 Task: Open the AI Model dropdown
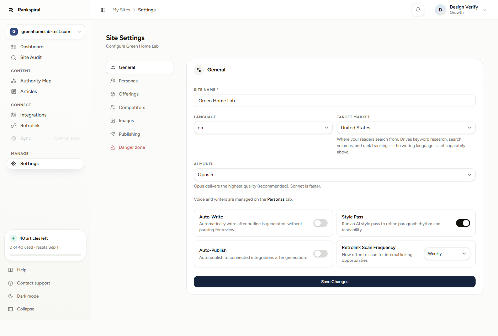coord(335,175)
